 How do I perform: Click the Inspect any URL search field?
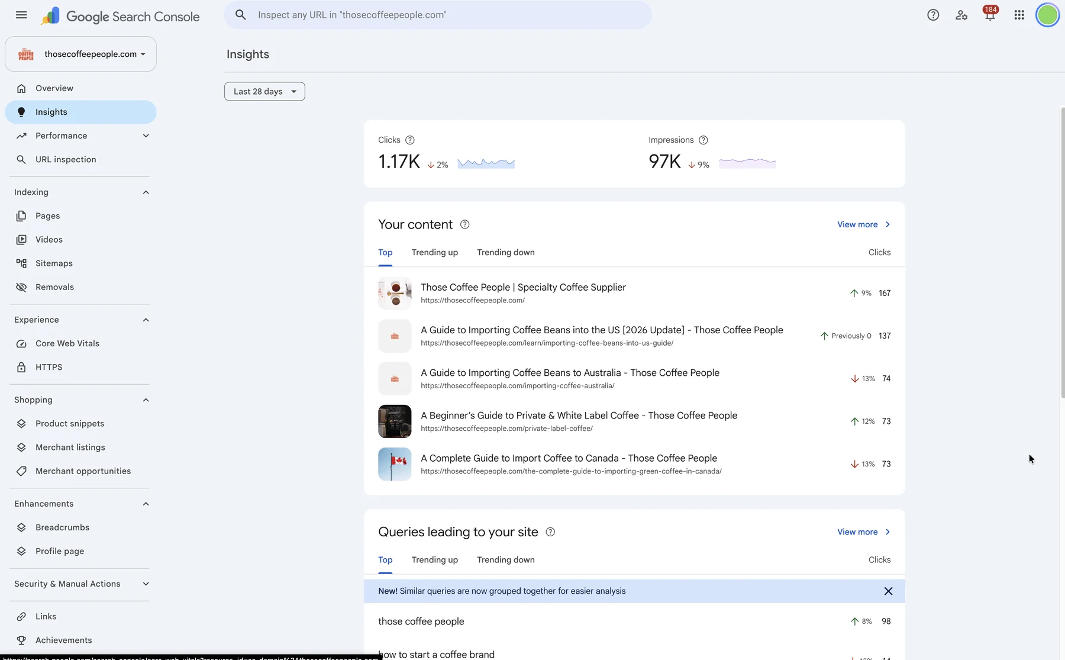[438, 15]
